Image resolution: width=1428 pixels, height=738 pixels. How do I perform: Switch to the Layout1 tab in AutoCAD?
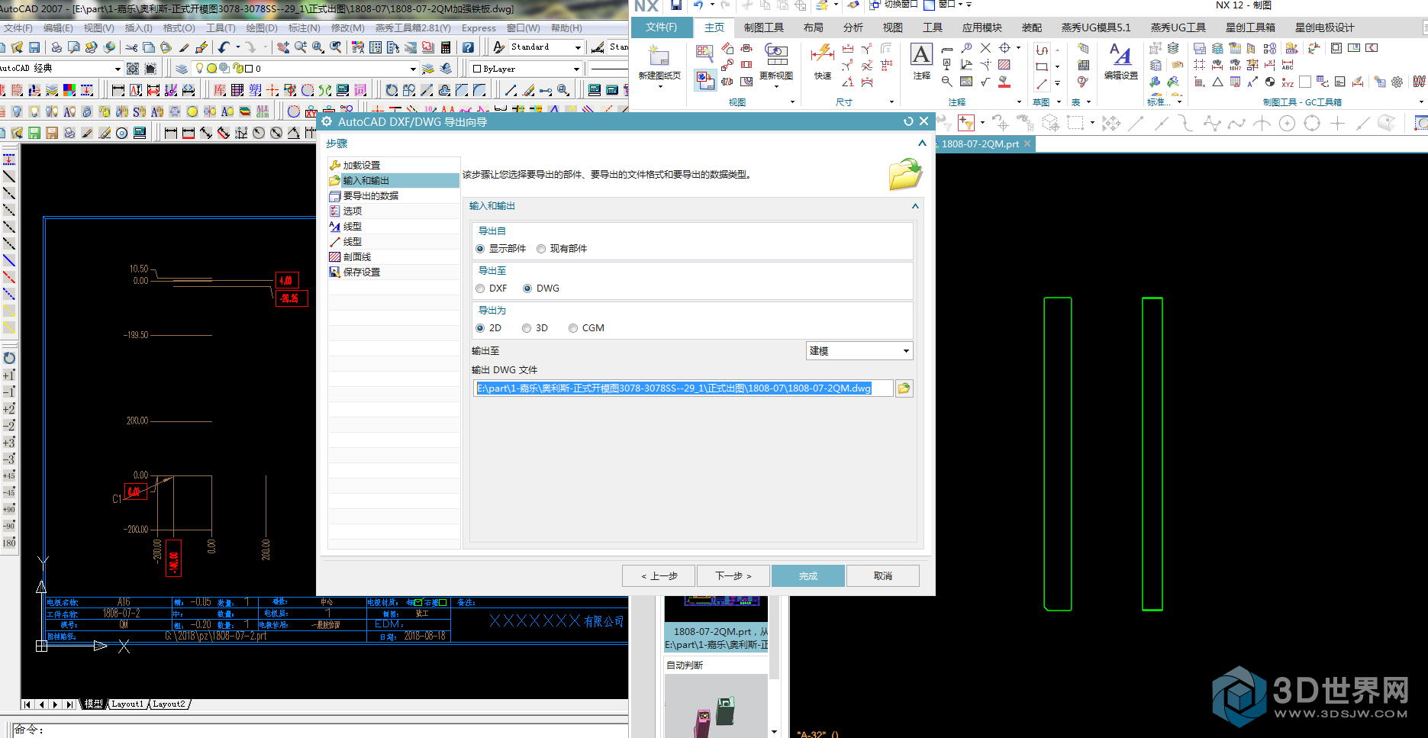pos(127,704)
